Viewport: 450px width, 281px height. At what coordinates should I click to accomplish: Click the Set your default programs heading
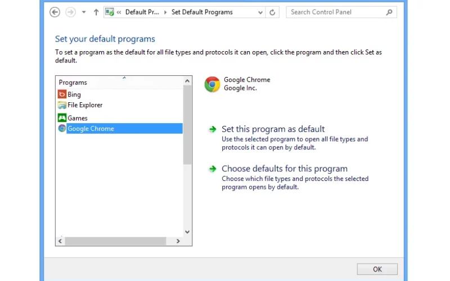coord(105,39)
